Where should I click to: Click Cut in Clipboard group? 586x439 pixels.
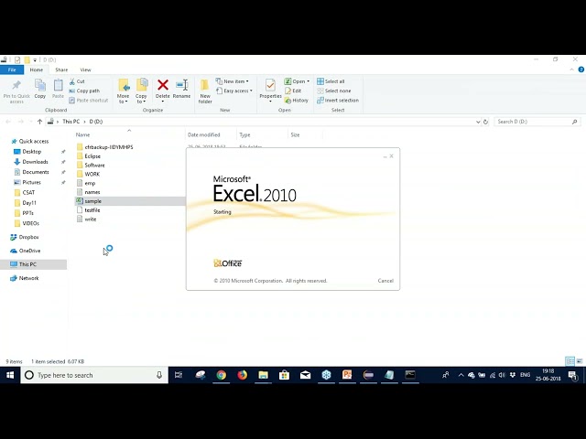77,81
